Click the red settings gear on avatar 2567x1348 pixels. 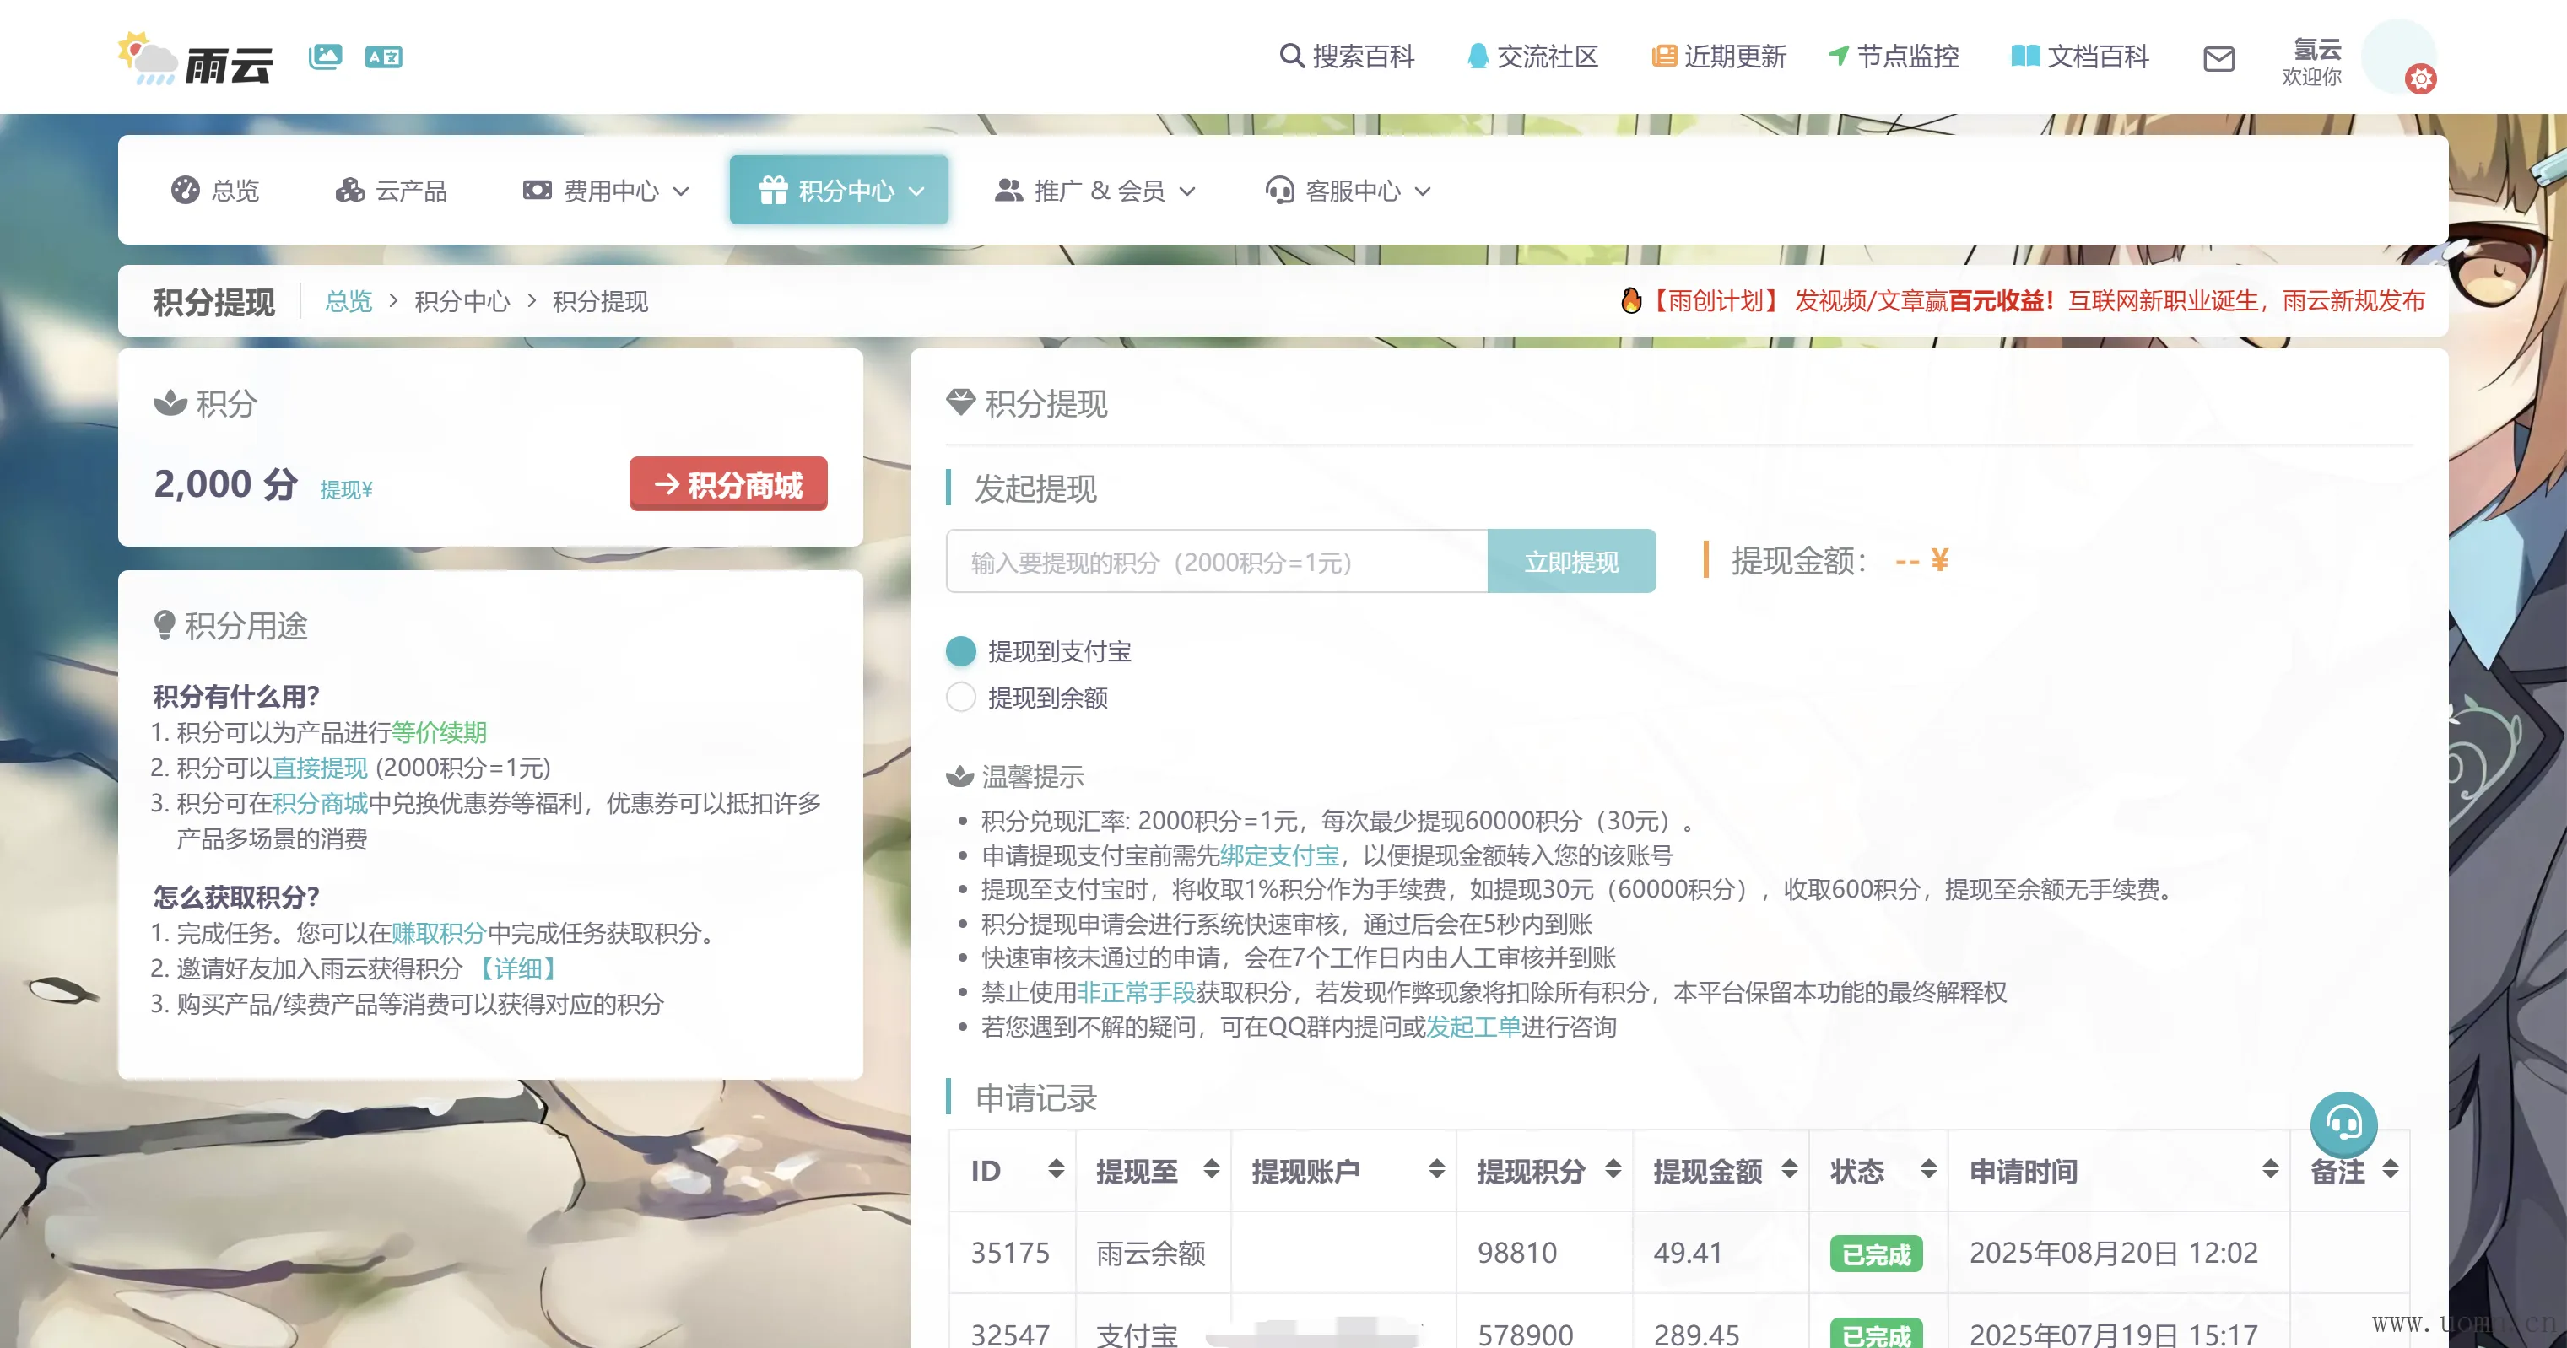(2420, 78)
